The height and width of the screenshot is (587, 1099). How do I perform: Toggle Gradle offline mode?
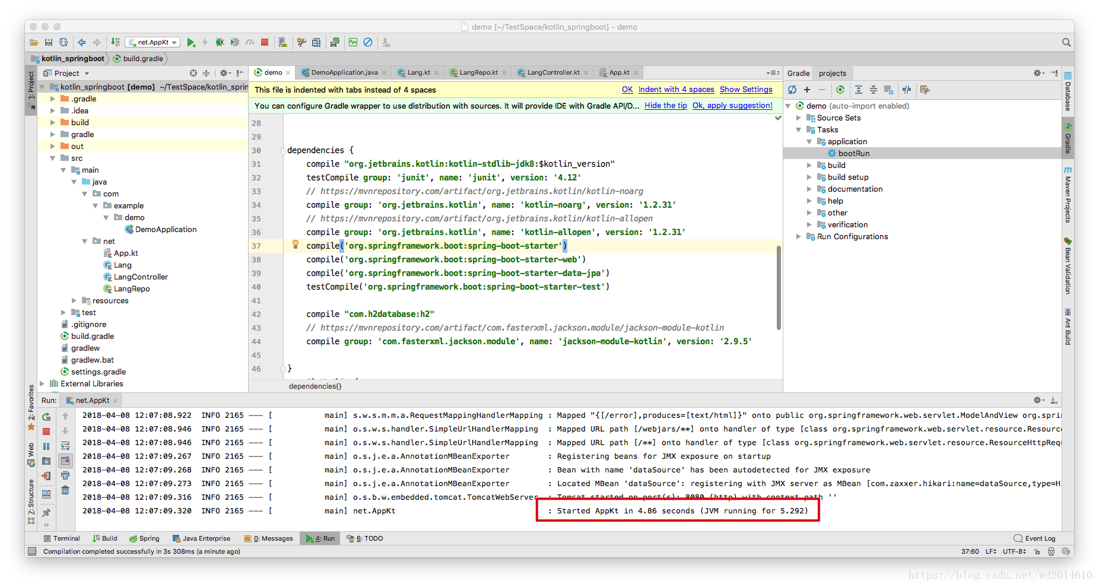click(x=907, y=90)
